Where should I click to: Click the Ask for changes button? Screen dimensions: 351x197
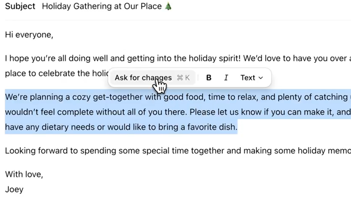point(143,78)
